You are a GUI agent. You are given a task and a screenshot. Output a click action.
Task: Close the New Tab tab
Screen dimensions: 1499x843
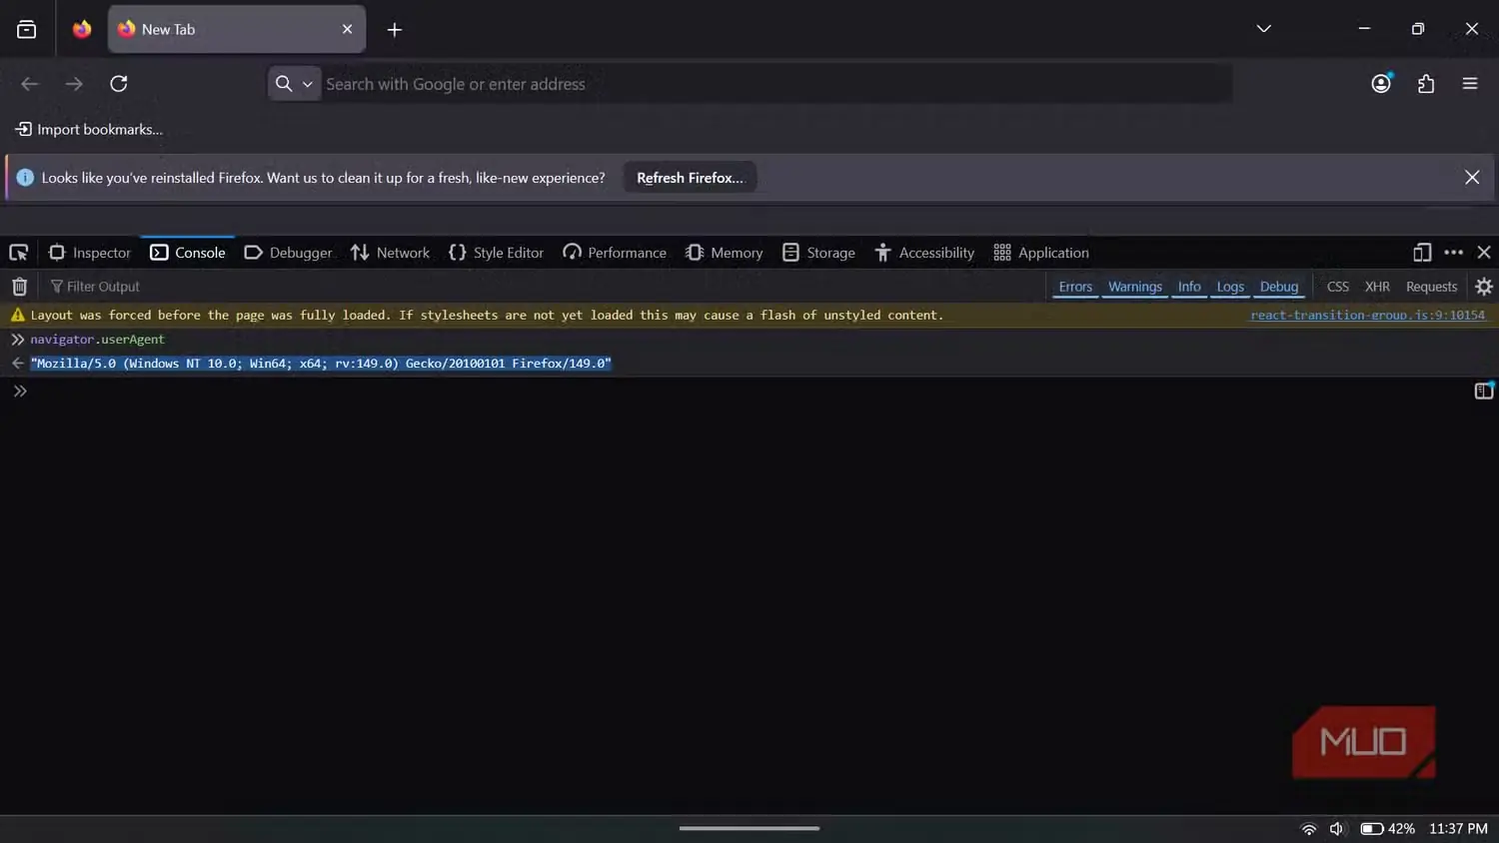[347, 29]
